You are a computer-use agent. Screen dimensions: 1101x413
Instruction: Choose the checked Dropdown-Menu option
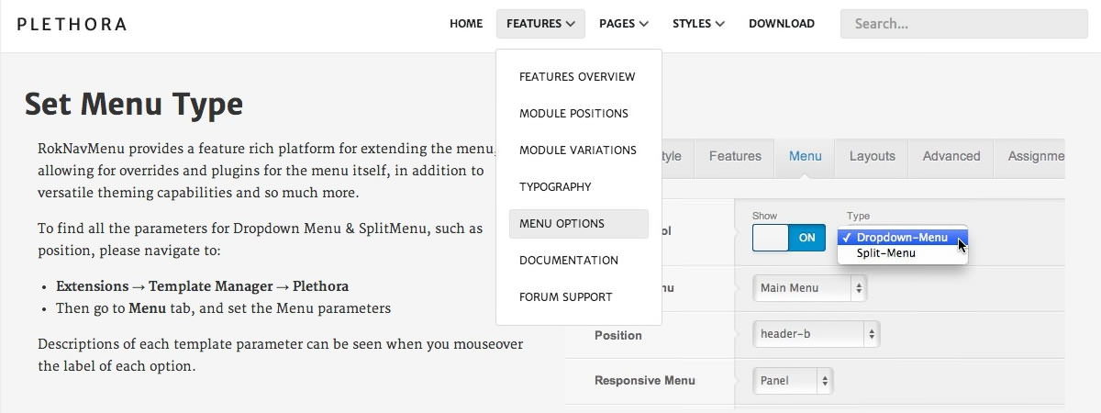901,238
